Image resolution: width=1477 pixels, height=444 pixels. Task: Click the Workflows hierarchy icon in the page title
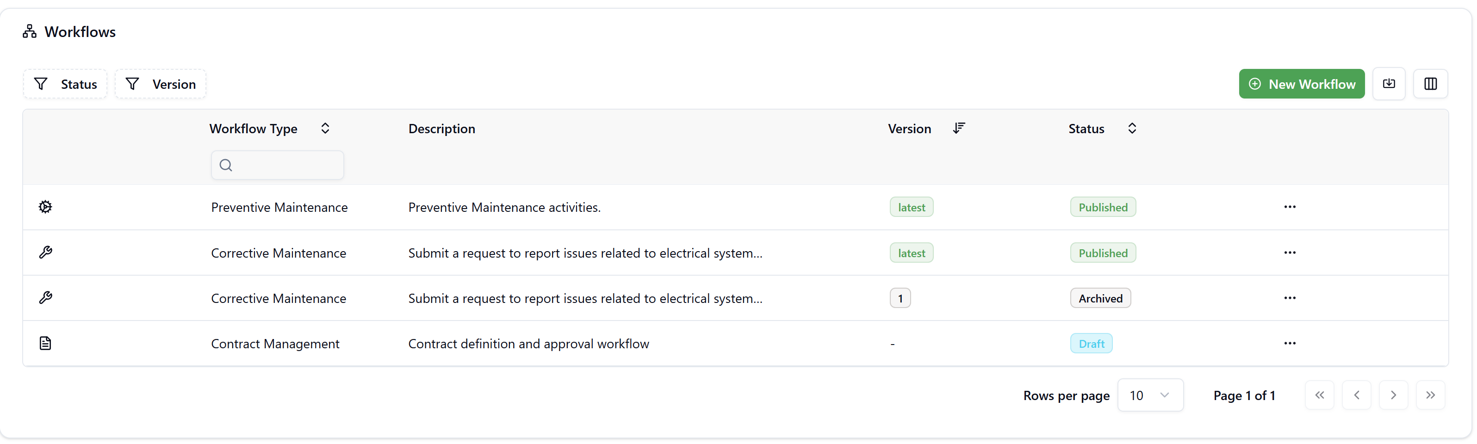coord(29,31)
